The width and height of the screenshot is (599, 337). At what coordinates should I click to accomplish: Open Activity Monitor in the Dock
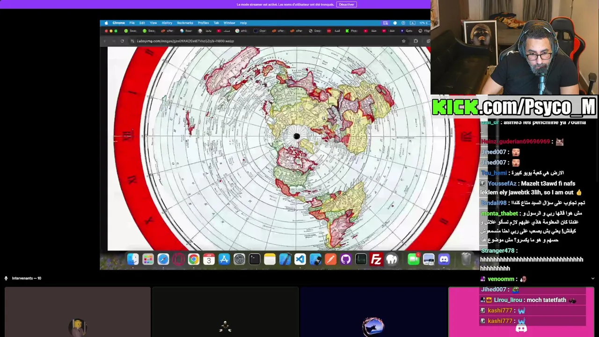point(361,259)
